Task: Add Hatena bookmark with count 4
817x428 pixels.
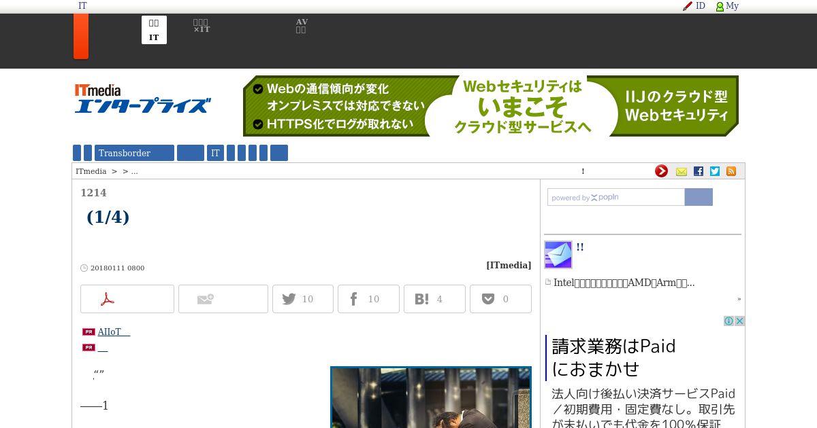Action: 434,299
